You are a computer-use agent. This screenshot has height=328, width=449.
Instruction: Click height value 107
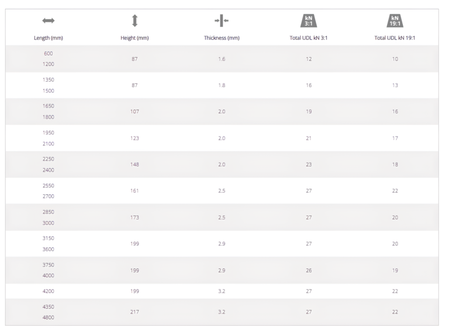134,111
